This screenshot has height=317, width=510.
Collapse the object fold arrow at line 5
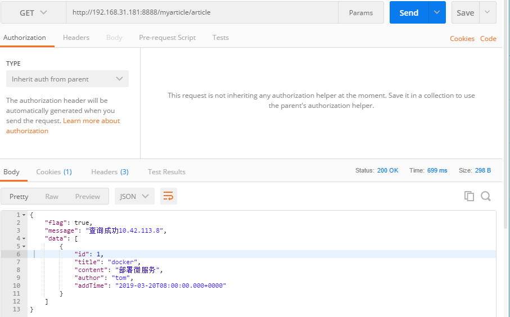click(x=24, y=247)
